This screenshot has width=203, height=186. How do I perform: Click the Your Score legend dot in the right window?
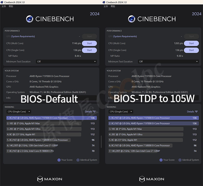click(x=161, y=160)
